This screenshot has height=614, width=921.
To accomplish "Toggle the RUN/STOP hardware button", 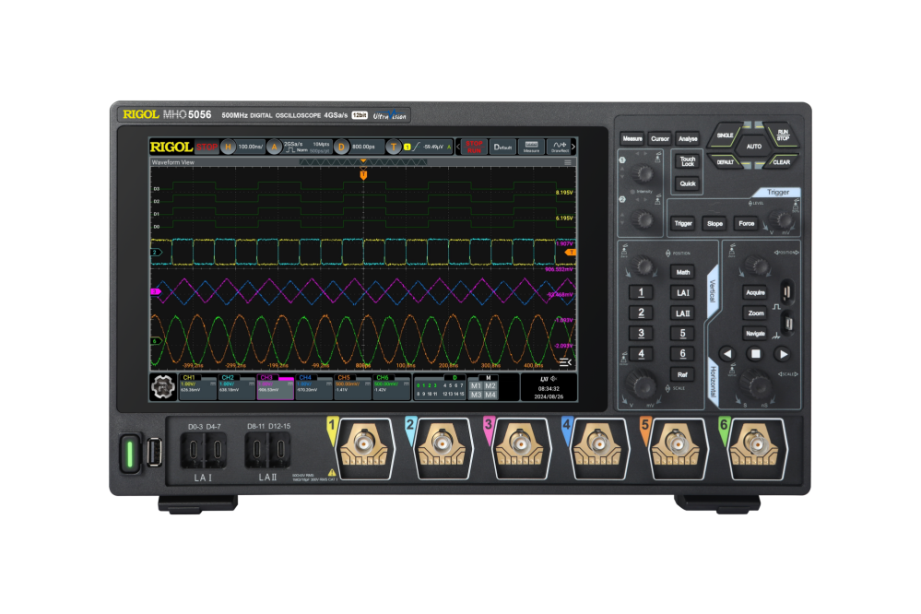I will click(781, 136).
